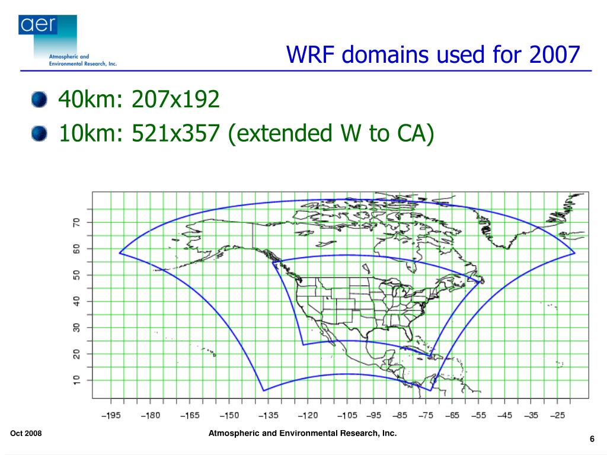The width and height of the screenshot is (607, 455).
Task: Click the -195 longitude axis label
Action: coord(111,415)
